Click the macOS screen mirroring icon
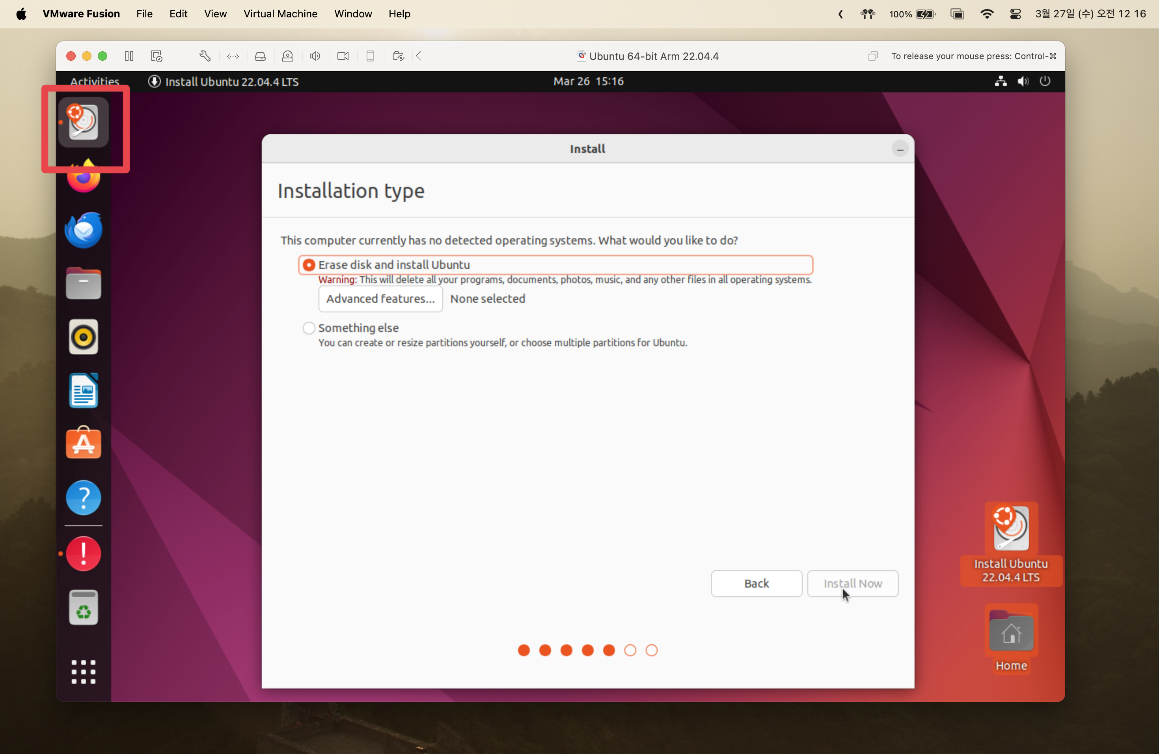Viewport: 1159px width, 754px height. coord(957,14)
